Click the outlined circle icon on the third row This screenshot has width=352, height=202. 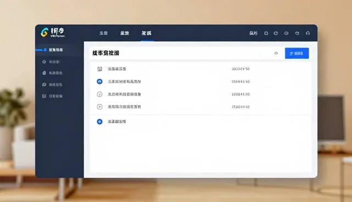click(100, 94)
